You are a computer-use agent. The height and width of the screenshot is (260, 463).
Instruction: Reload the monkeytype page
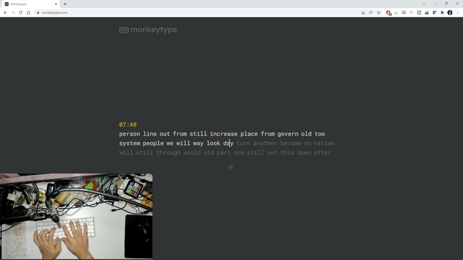[21, 13]
